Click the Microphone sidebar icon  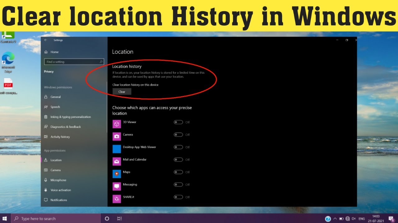(x=46, y=180)
